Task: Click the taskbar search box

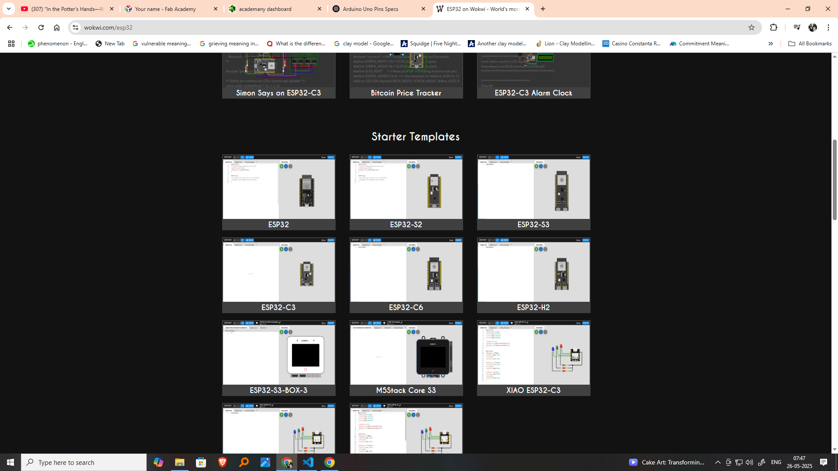Action: pos(84,462)
